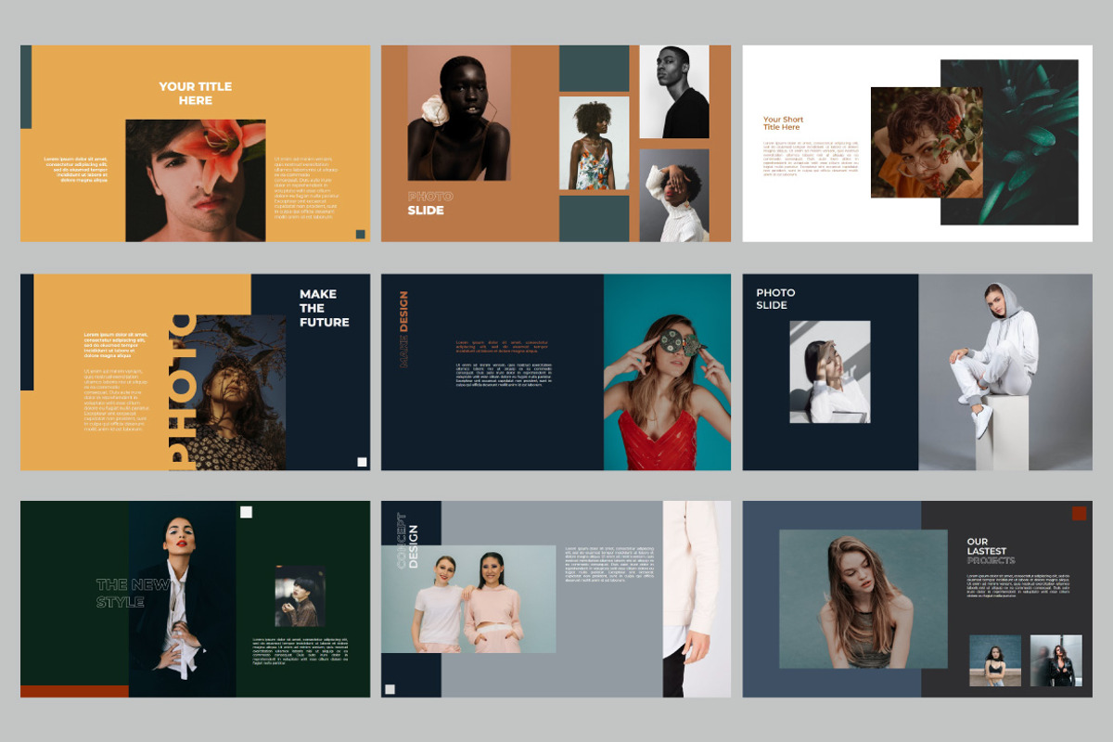1113x742 pixels.
Task: Select the thin paragraph right of the lily photo
Action: tap(304, 187)
